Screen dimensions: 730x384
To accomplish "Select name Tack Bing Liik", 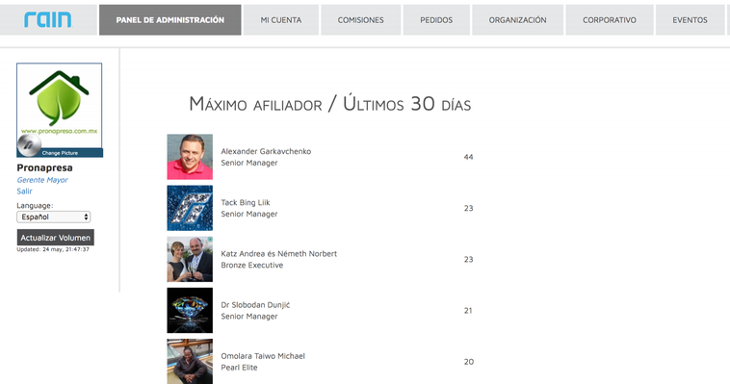I will pyautogui.click(x=246, y=202).
